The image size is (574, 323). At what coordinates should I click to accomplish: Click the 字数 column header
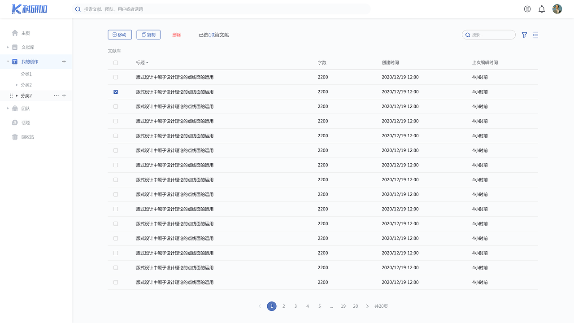322,63
